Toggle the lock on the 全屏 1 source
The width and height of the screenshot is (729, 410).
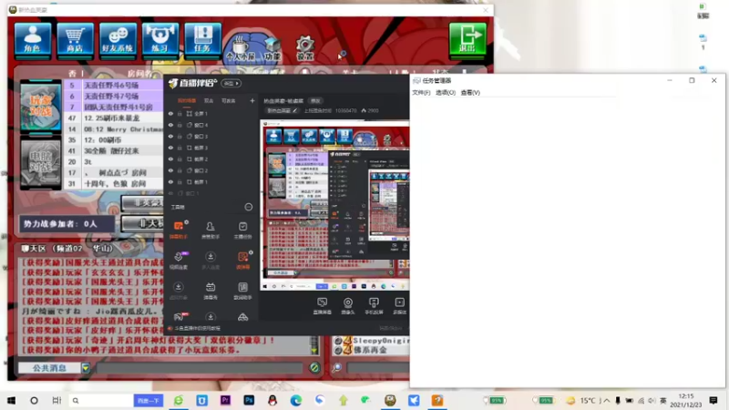[x=180, y=113]
